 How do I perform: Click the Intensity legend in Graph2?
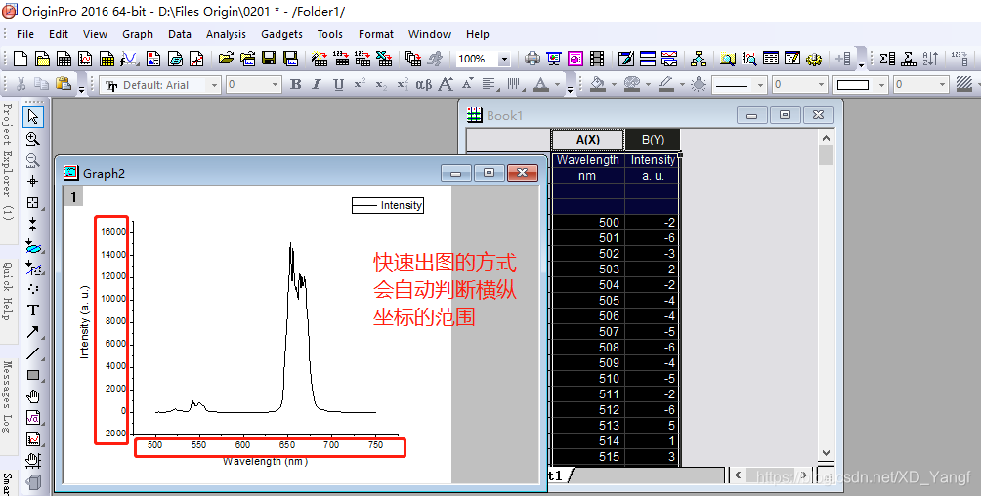point(387,205)
